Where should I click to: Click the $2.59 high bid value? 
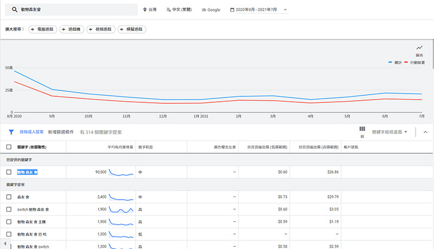pos(334,246)
